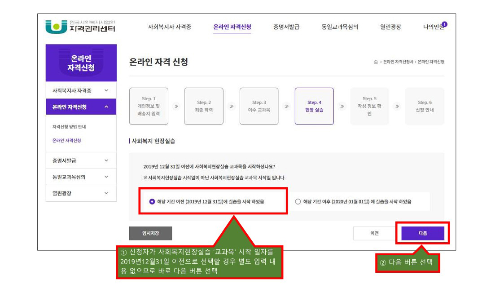Click the notification badge next to 나의민원

point(445,24)
